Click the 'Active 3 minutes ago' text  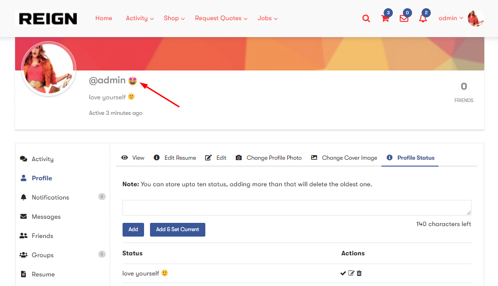click(x=116, y=113)
